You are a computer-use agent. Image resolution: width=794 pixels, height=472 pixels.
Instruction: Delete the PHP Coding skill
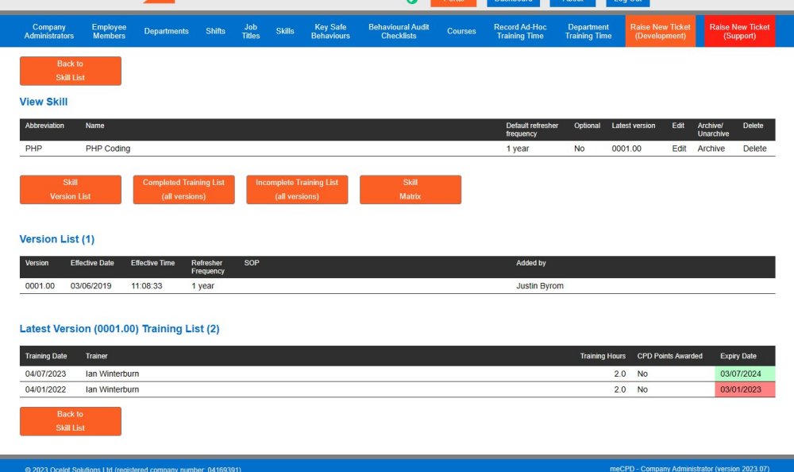coord(754,149)
